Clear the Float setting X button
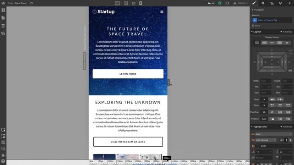Screen dimensions: 294x165 coord(264,99)
